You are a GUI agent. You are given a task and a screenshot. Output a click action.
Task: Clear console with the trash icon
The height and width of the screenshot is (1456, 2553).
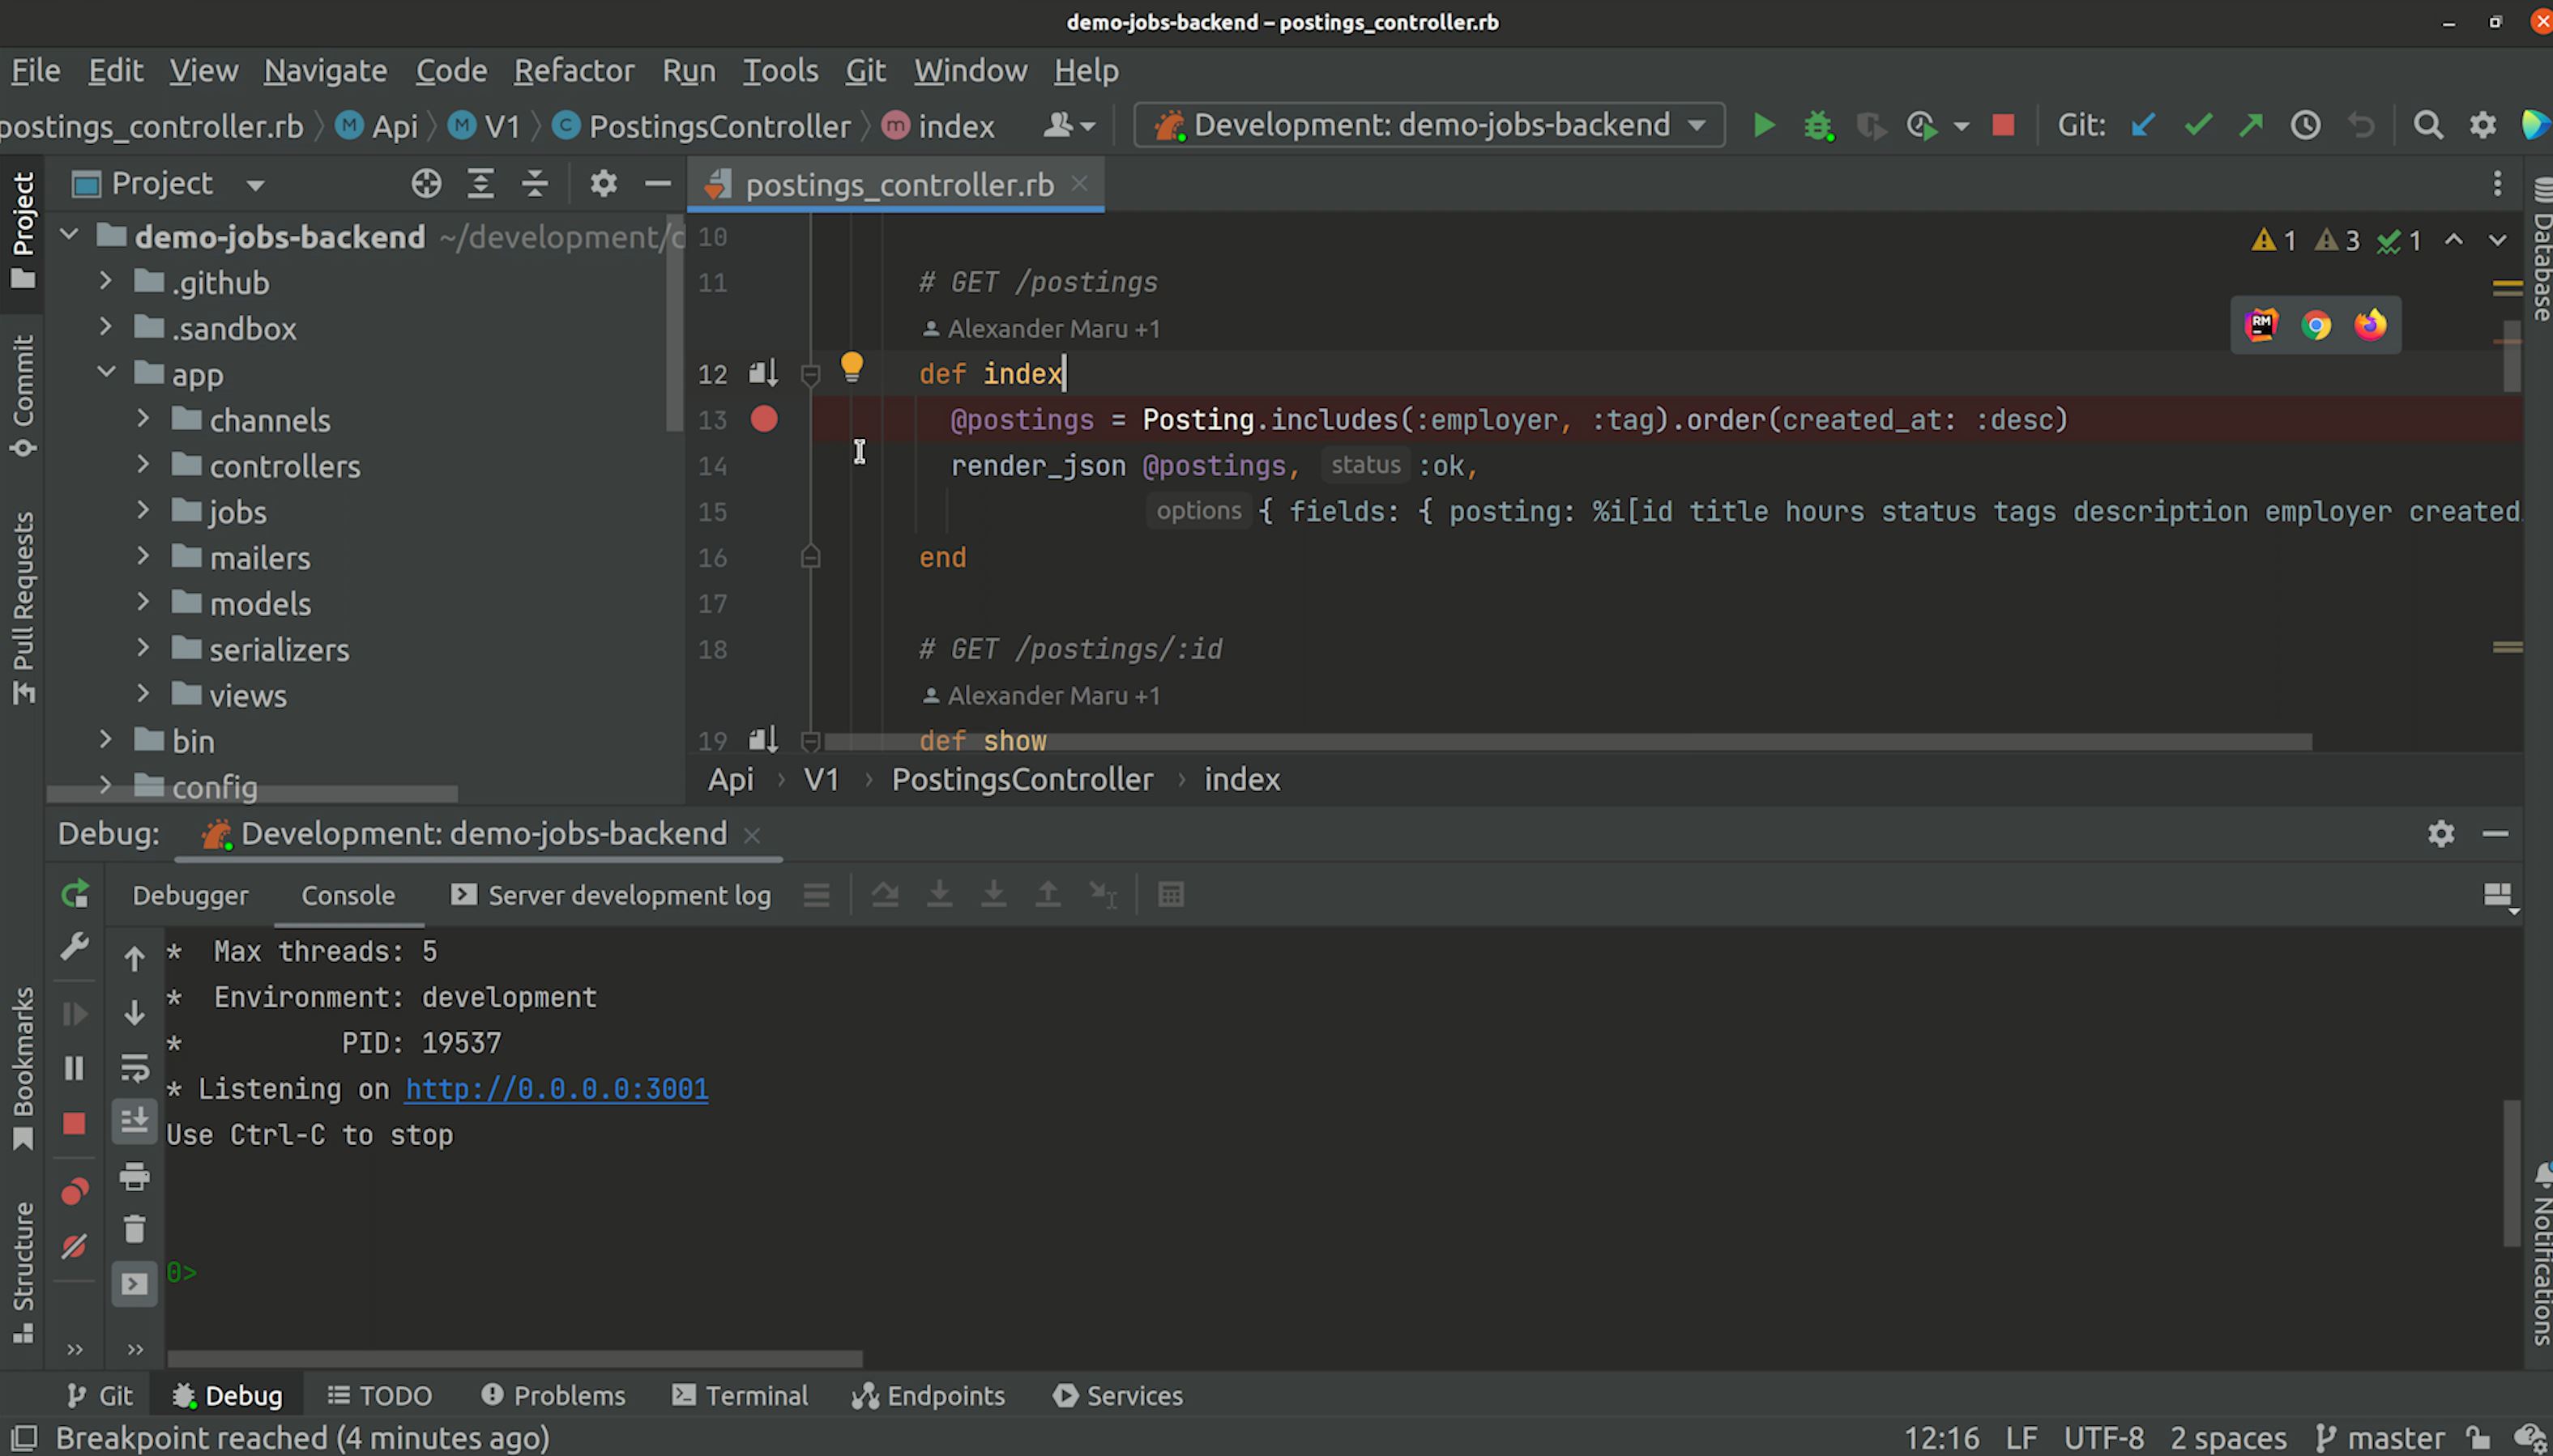click(x=134, y=1229)
